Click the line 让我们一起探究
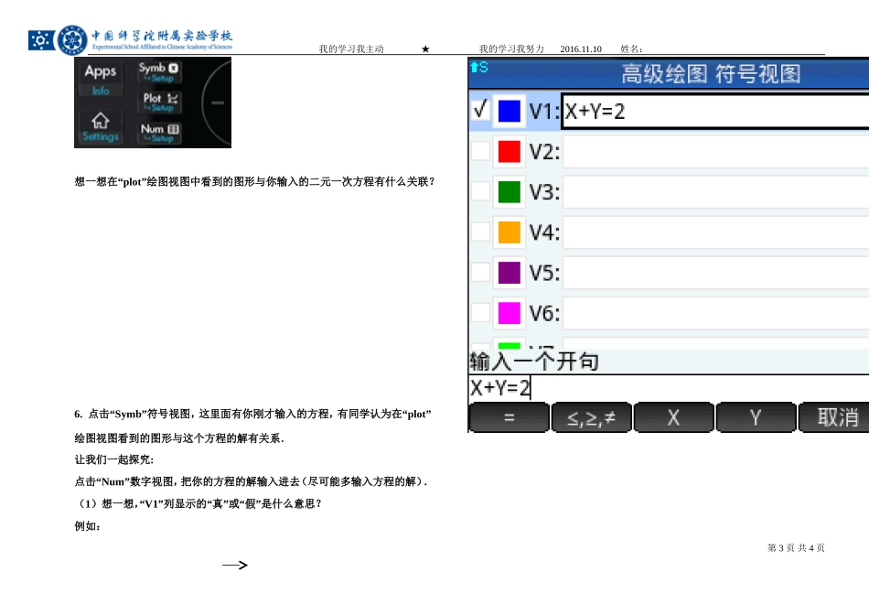 113,459
